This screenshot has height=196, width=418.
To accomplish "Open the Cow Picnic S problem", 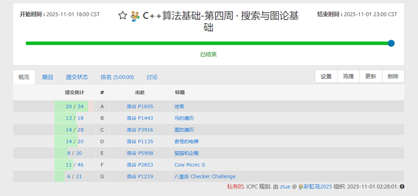I will (190, 165).
